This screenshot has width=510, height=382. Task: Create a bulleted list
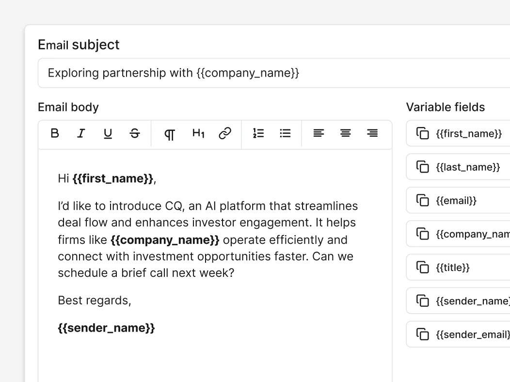285,133
